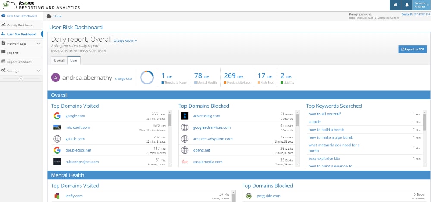
Task: Click the User Risk Dashboard people icon
Action: click(3, 34)
